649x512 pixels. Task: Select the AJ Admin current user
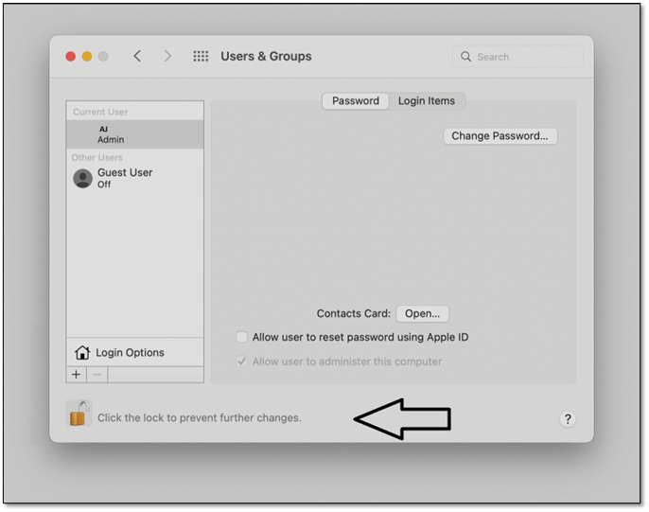pyautogui.click(x=134, y=134)
